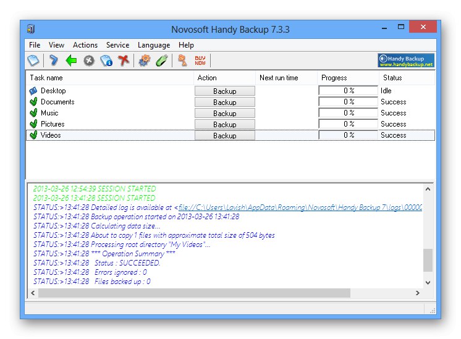Viewport: 461px width, 339px height.
Task: Click the Documents green check icon
Action: 33,102
